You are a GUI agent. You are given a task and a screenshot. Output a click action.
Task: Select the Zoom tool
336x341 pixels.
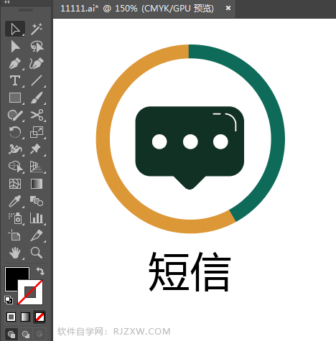pos(37,253)
